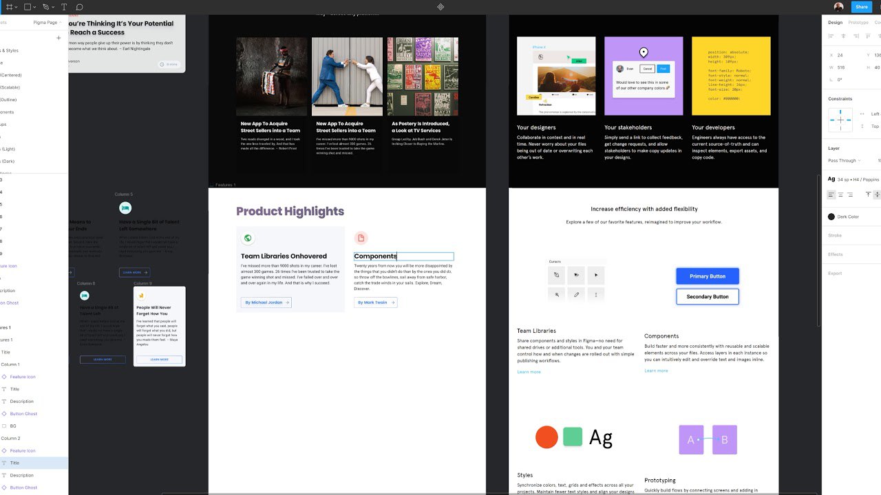Screen dimensions: 881x495
Task: Click rectangle icon of BG layer
Action: click(4, 426)
